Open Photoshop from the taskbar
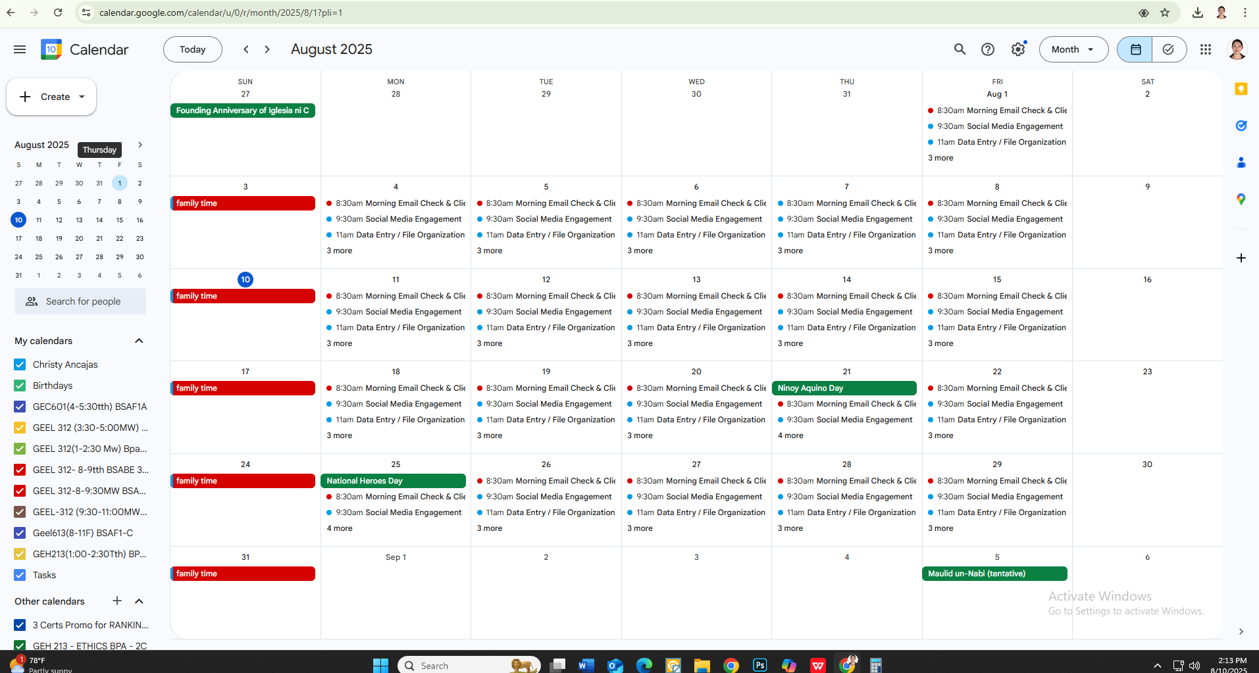This screenshot has width=1259, height=673. 760,664
